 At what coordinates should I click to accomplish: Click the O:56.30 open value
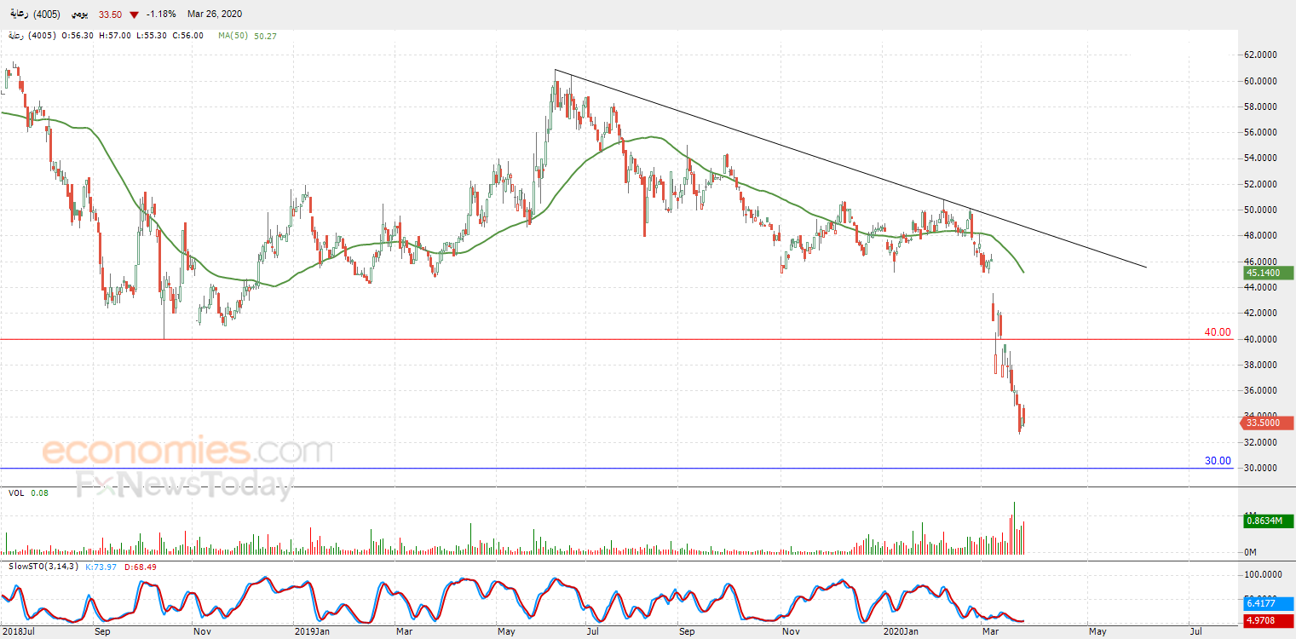tap(78, 36)
